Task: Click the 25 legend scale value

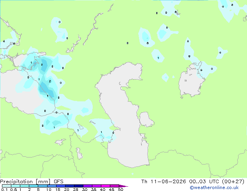Action: (x=76, y=189)
